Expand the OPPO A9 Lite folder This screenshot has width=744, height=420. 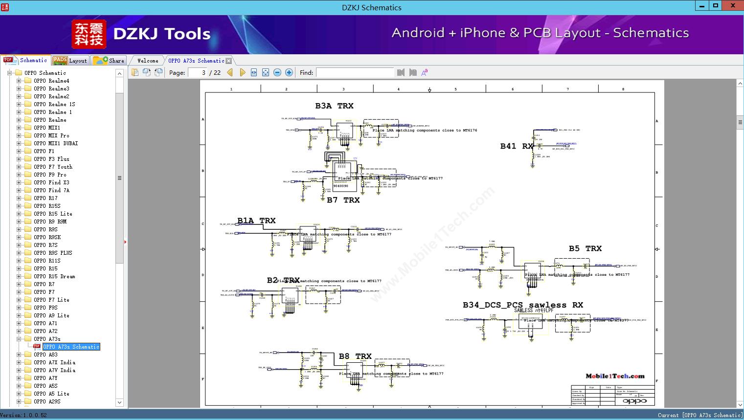pyautogui.click(x=19, y=315)
